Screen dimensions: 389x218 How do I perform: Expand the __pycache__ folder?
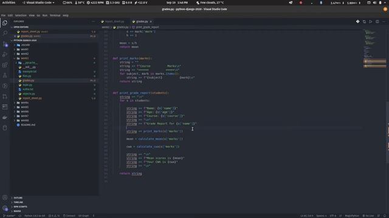point(30,63)
